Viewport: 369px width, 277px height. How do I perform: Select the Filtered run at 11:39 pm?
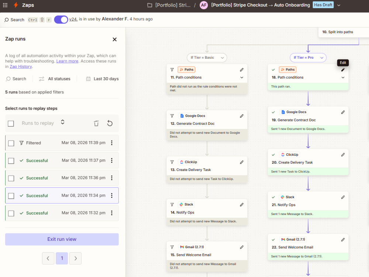pos(62,143)
